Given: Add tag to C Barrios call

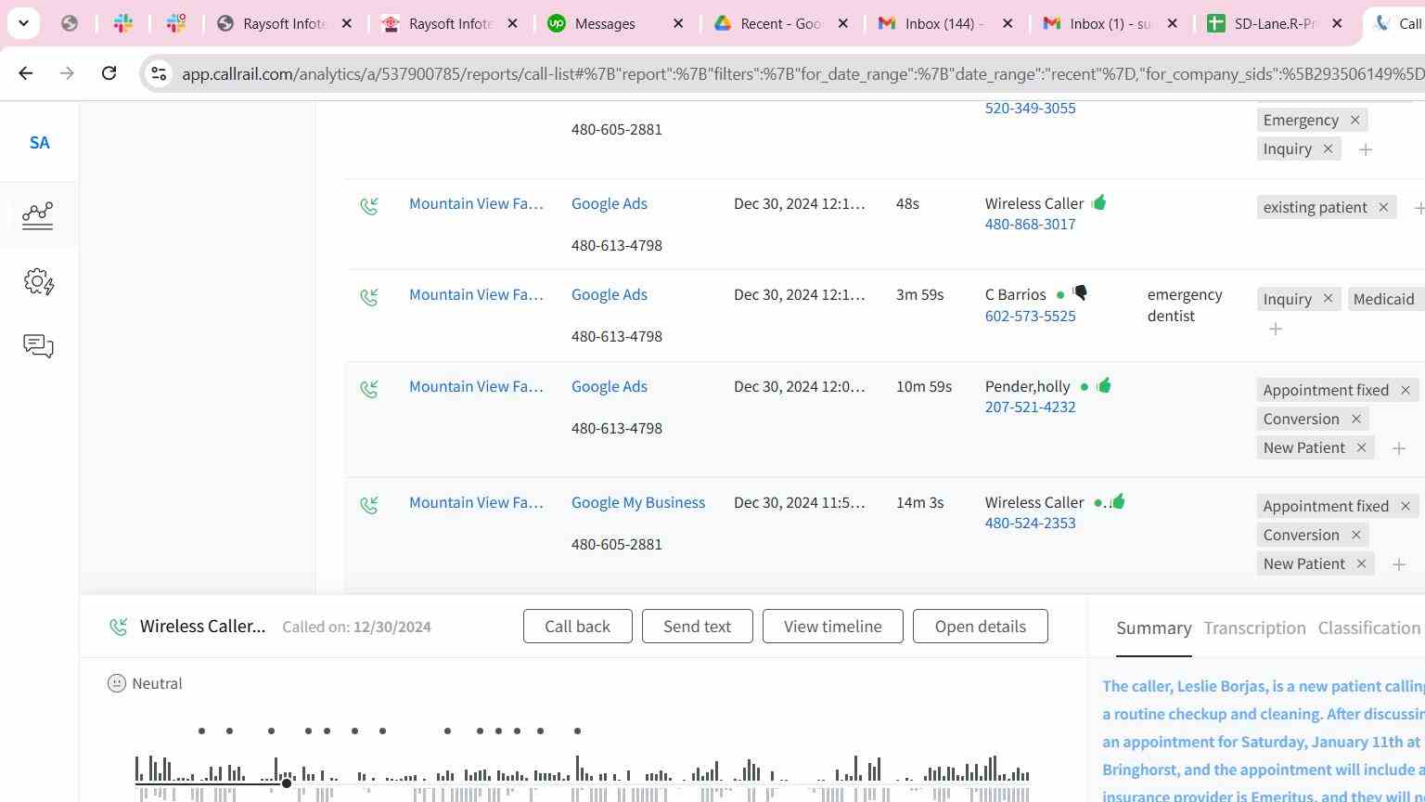Looking at the screenshot, I should coord(1276,329).
